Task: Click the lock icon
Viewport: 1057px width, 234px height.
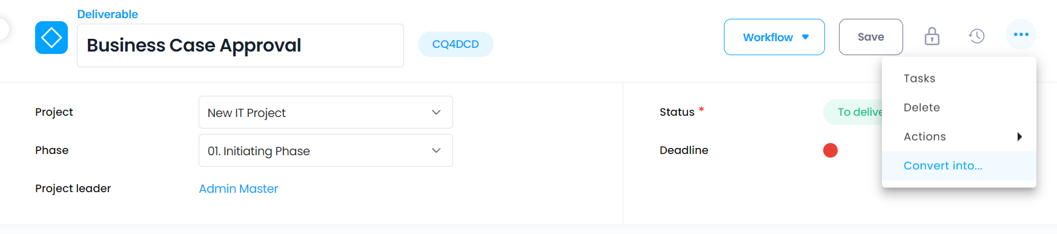Action: (x=932, y=36)
